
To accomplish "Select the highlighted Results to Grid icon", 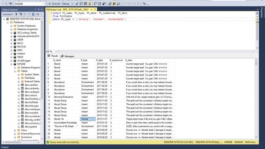I will [114, 4].
